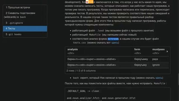179x101 pixels.
Task: Click the '2 rows | 1-3 of 6 columns' text
Action: tap(81, 71)
